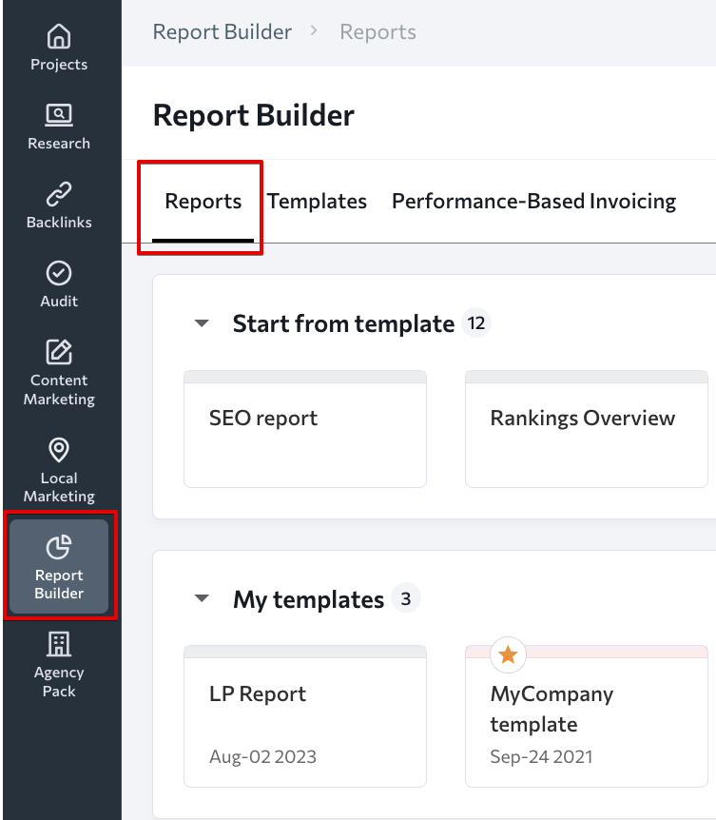
Task: Click the Reports breadcrumb item
Action: tap(377, 32)
